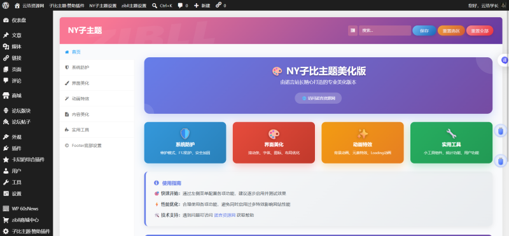
Task: Open zibll主题设置 in admin bar
Action: [x=134, y=6]
